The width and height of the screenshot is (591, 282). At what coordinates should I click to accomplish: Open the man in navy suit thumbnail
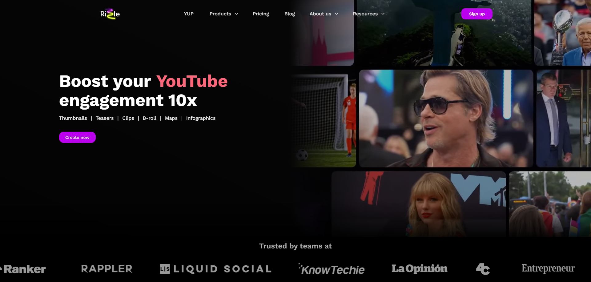564,119
